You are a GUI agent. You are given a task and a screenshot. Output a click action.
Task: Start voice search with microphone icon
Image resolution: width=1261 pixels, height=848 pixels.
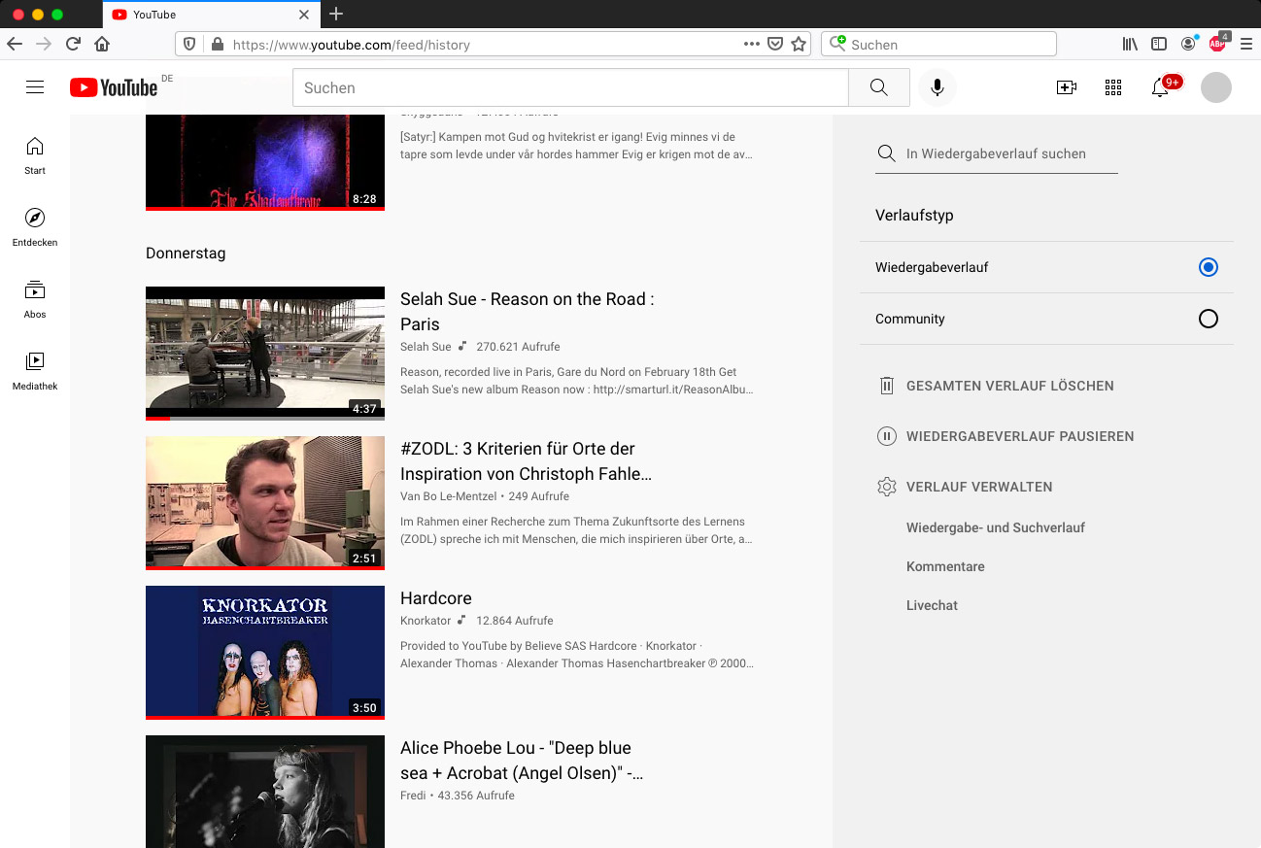[x=937, y=87]
